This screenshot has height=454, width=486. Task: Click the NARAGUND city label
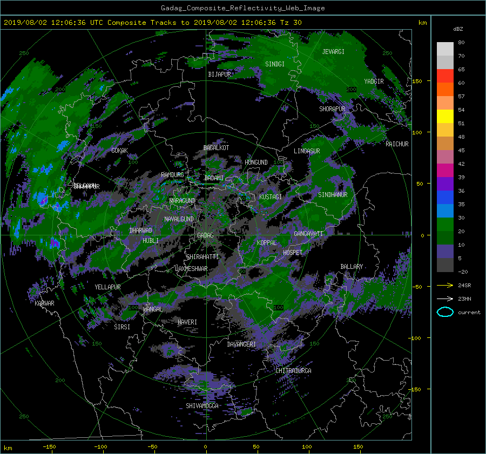pos(183,201)
